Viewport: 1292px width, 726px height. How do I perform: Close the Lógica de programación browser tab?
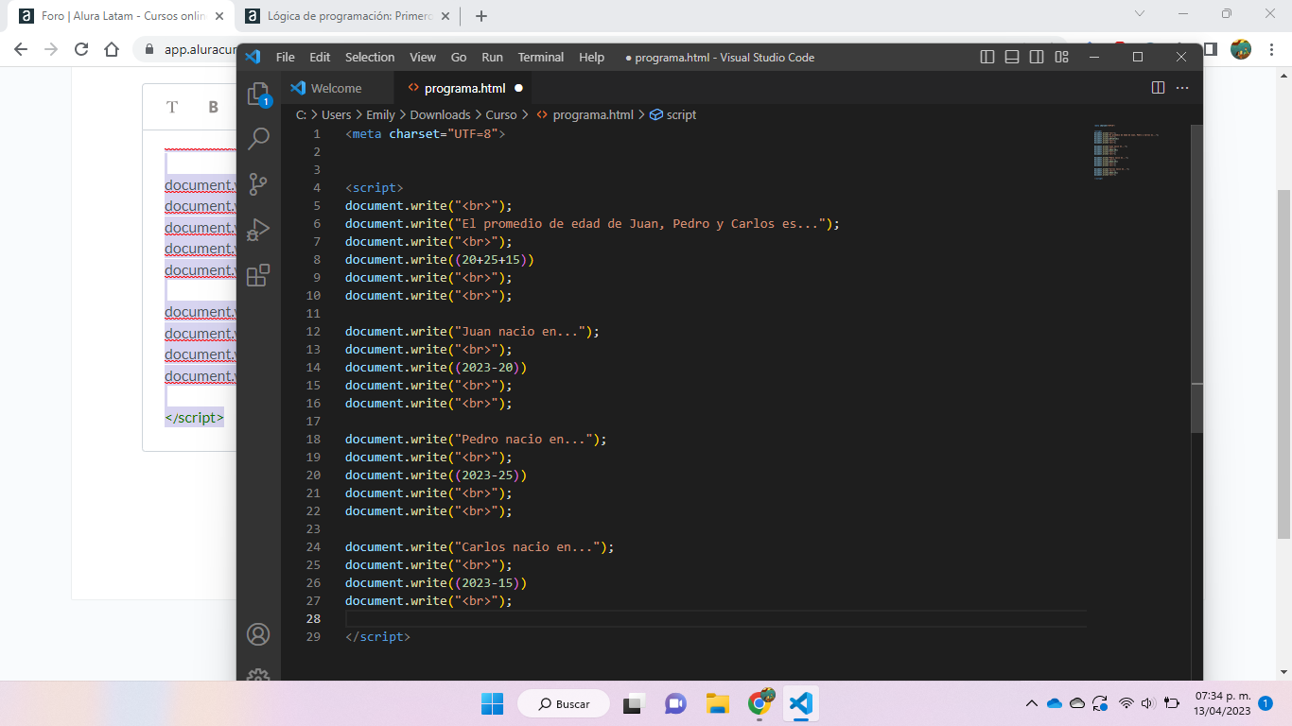click(445, 16)
